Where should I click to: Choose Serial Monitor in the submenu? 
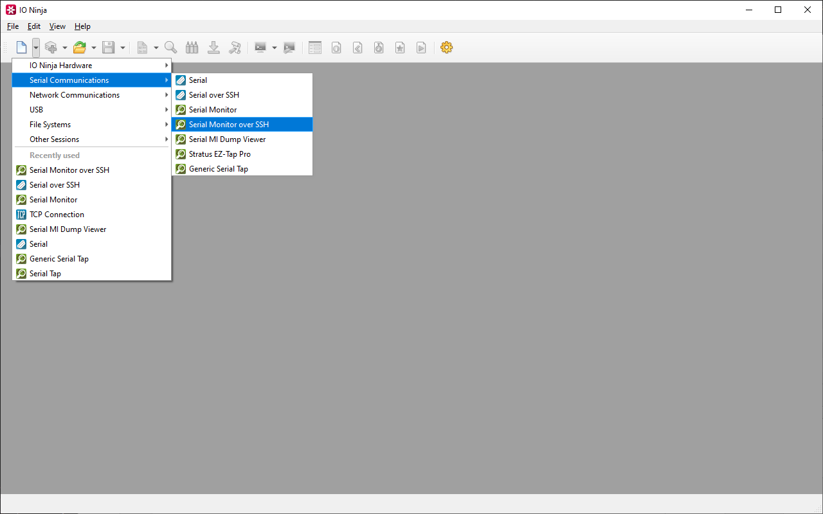(x=242, y=110)
